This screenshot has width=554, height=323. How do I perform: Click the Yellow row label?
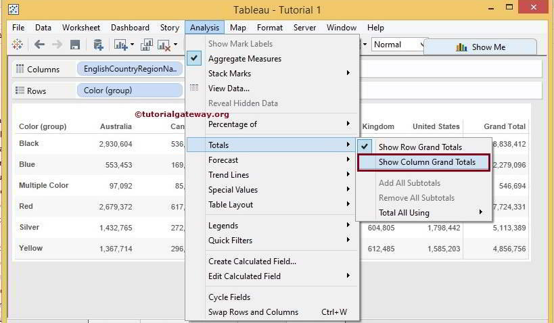30,248
